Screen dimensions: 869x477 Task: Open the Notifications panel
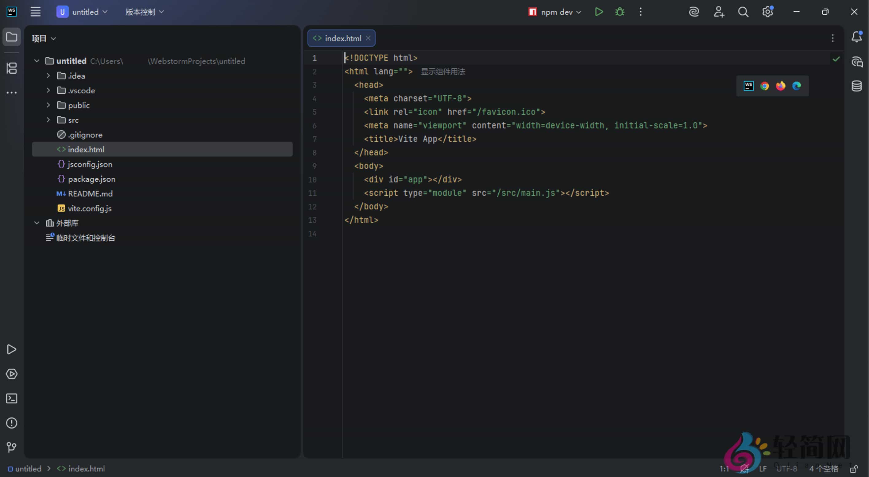coord(857,37)
